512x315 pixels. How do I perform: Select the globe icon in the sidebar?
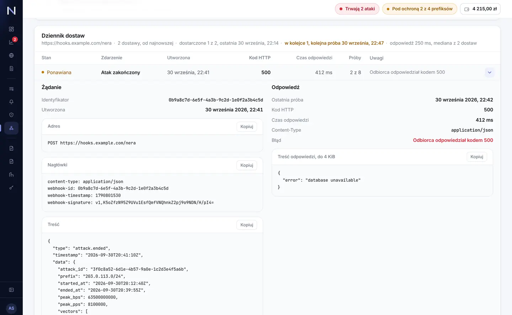click(11, 55)
